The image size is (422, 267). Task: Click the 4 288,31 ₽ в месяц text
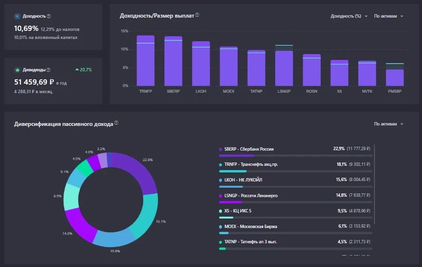pyautogui.click(x=33, y=92)
